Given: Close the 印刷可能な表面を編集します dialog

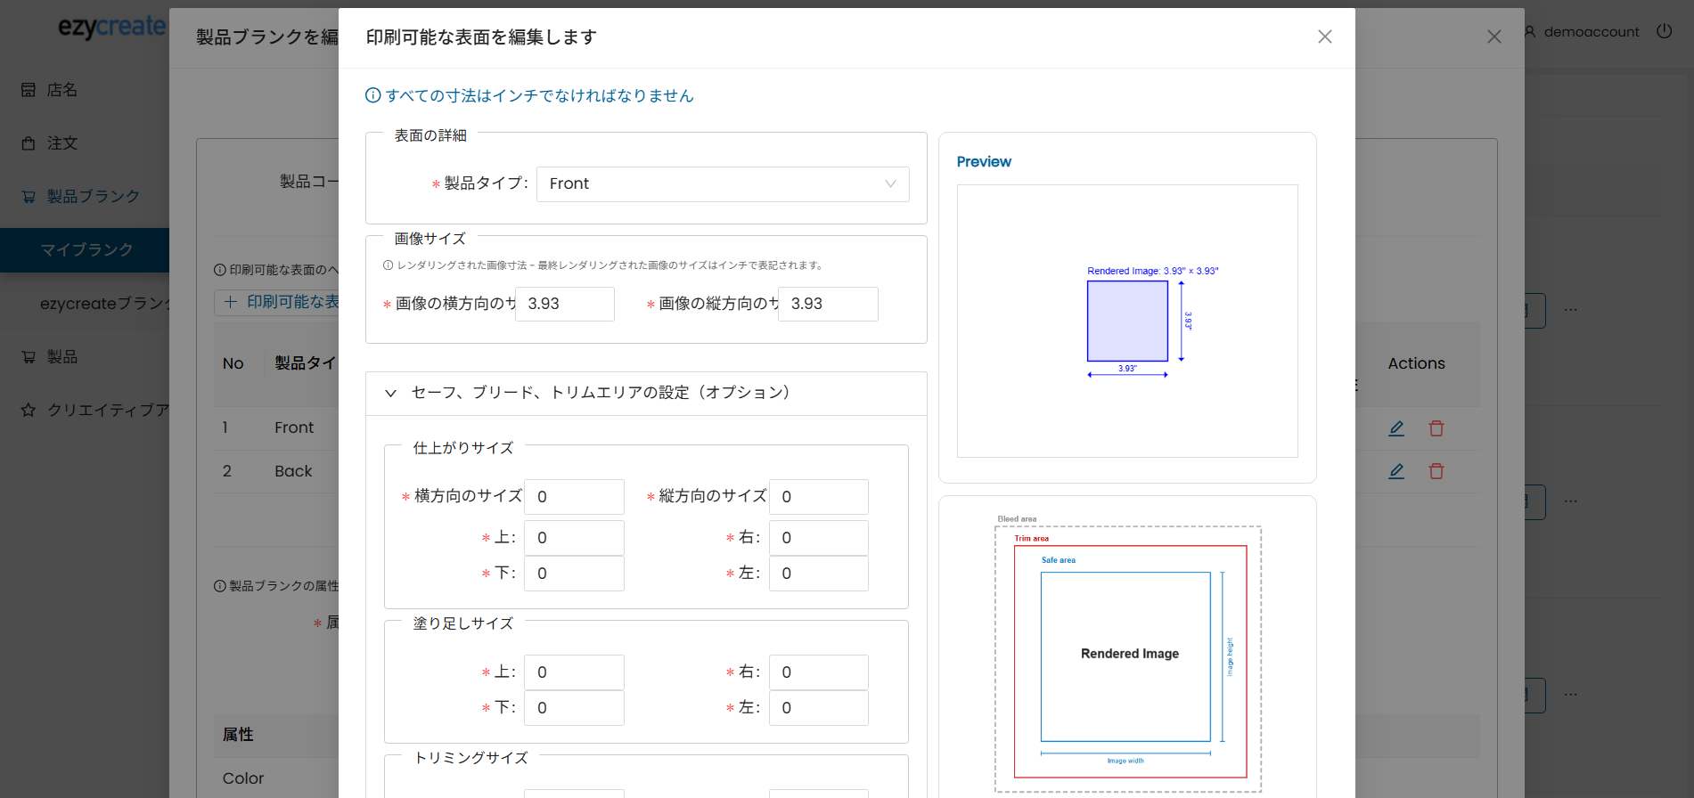Looking at the screenshot, I should coord(1324,37).
